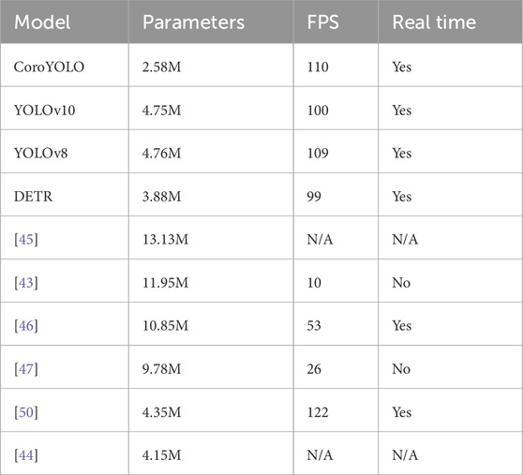Open citation link 45
This screenshot has width=523, height=475.
point(26,239)
